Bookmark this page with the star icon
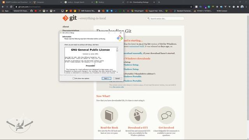Image resolution: width=249 pixels, height=140 pixels. coord(191,7)
